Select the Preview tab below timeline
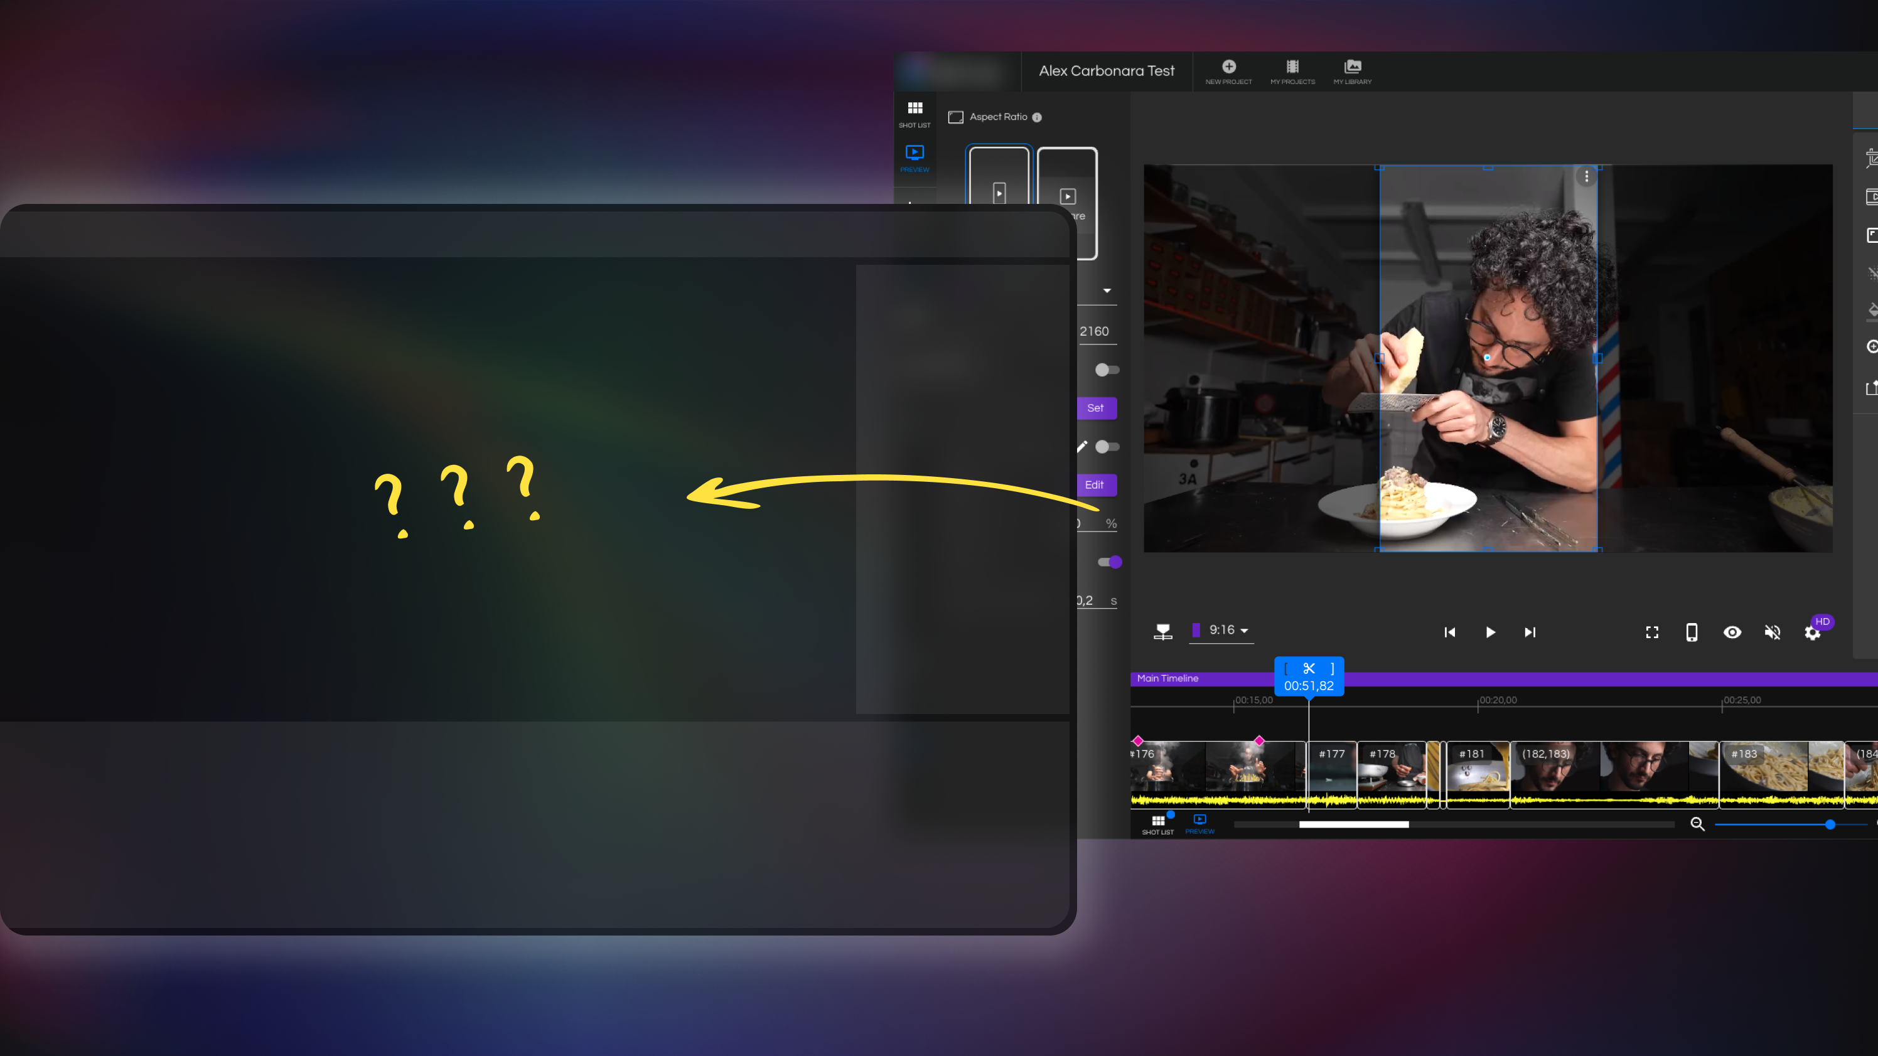Screen dimensions: 1878x1056 point(1199,823)
